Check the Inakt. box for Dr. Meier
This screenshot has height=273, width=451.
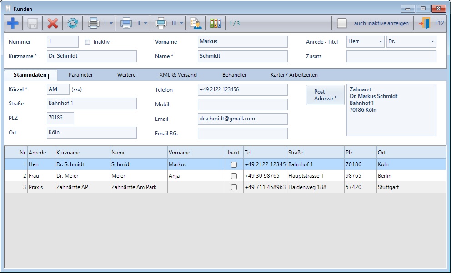point(234,176)
